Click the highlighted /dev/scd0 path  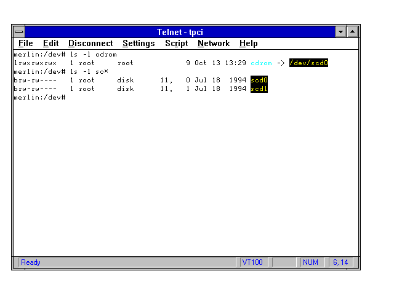(x=308, y=63)
